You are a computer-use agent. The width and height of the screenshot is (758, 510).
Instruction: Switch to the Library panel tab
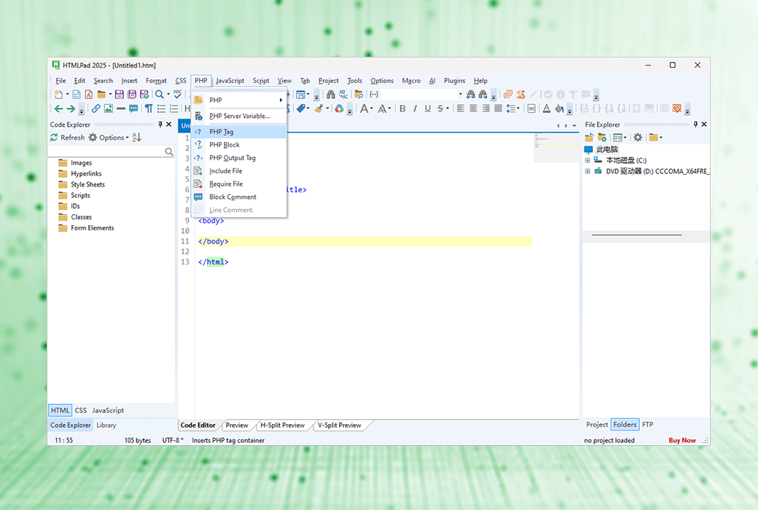106,425
